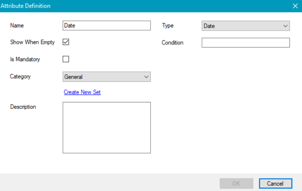This screenshot has width=302, height=191.
Task: Click the Attribute Definition title bar text
Action: pyautogui.click(x=26, y=6)
